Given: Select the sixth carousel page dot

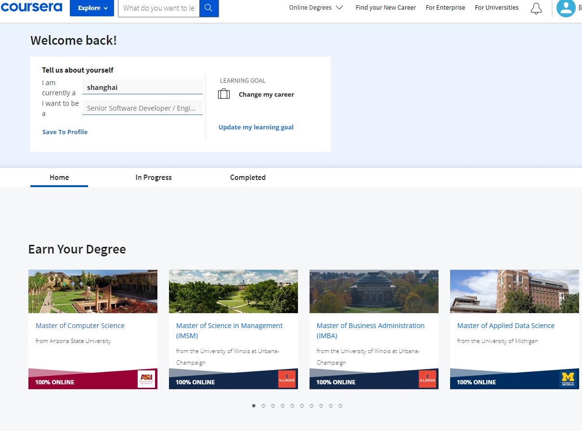Looking at the screenshot, I should tap(302, 406).
